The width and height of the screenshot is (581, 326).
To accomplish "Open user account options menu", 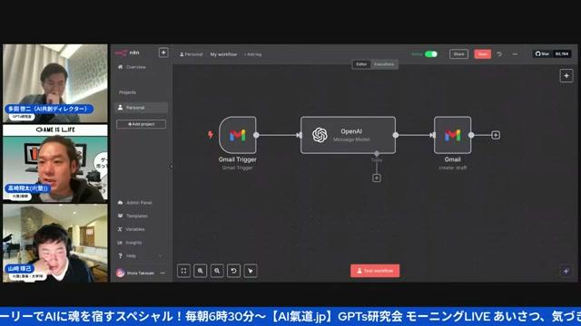I will [x=162, y=273].
